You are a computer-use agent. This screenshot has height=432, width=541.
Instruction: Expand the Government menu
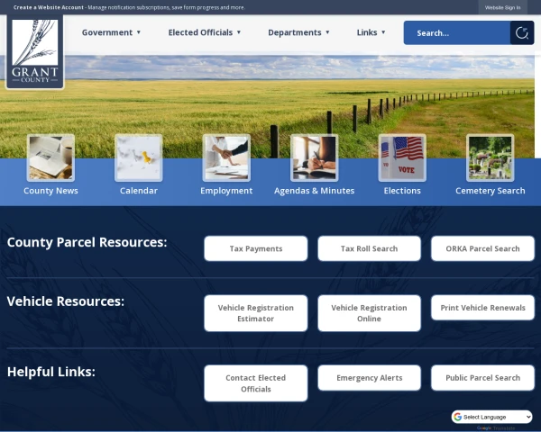point(111,32)
